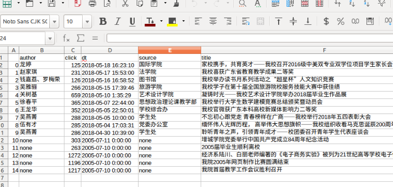Click the font size field showing 10
This screenshot has width=393, height=187.
(x=73, y=22)
